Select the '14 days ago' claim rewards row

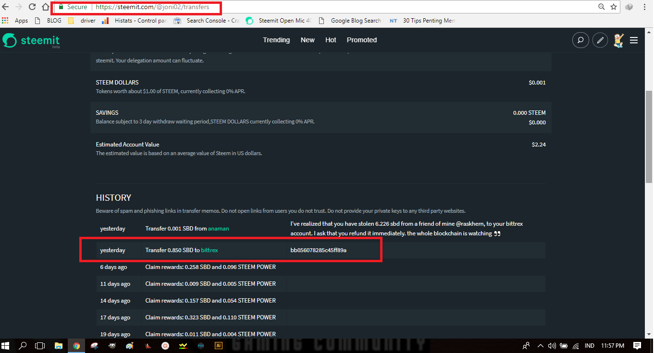[x=321, y=301]
